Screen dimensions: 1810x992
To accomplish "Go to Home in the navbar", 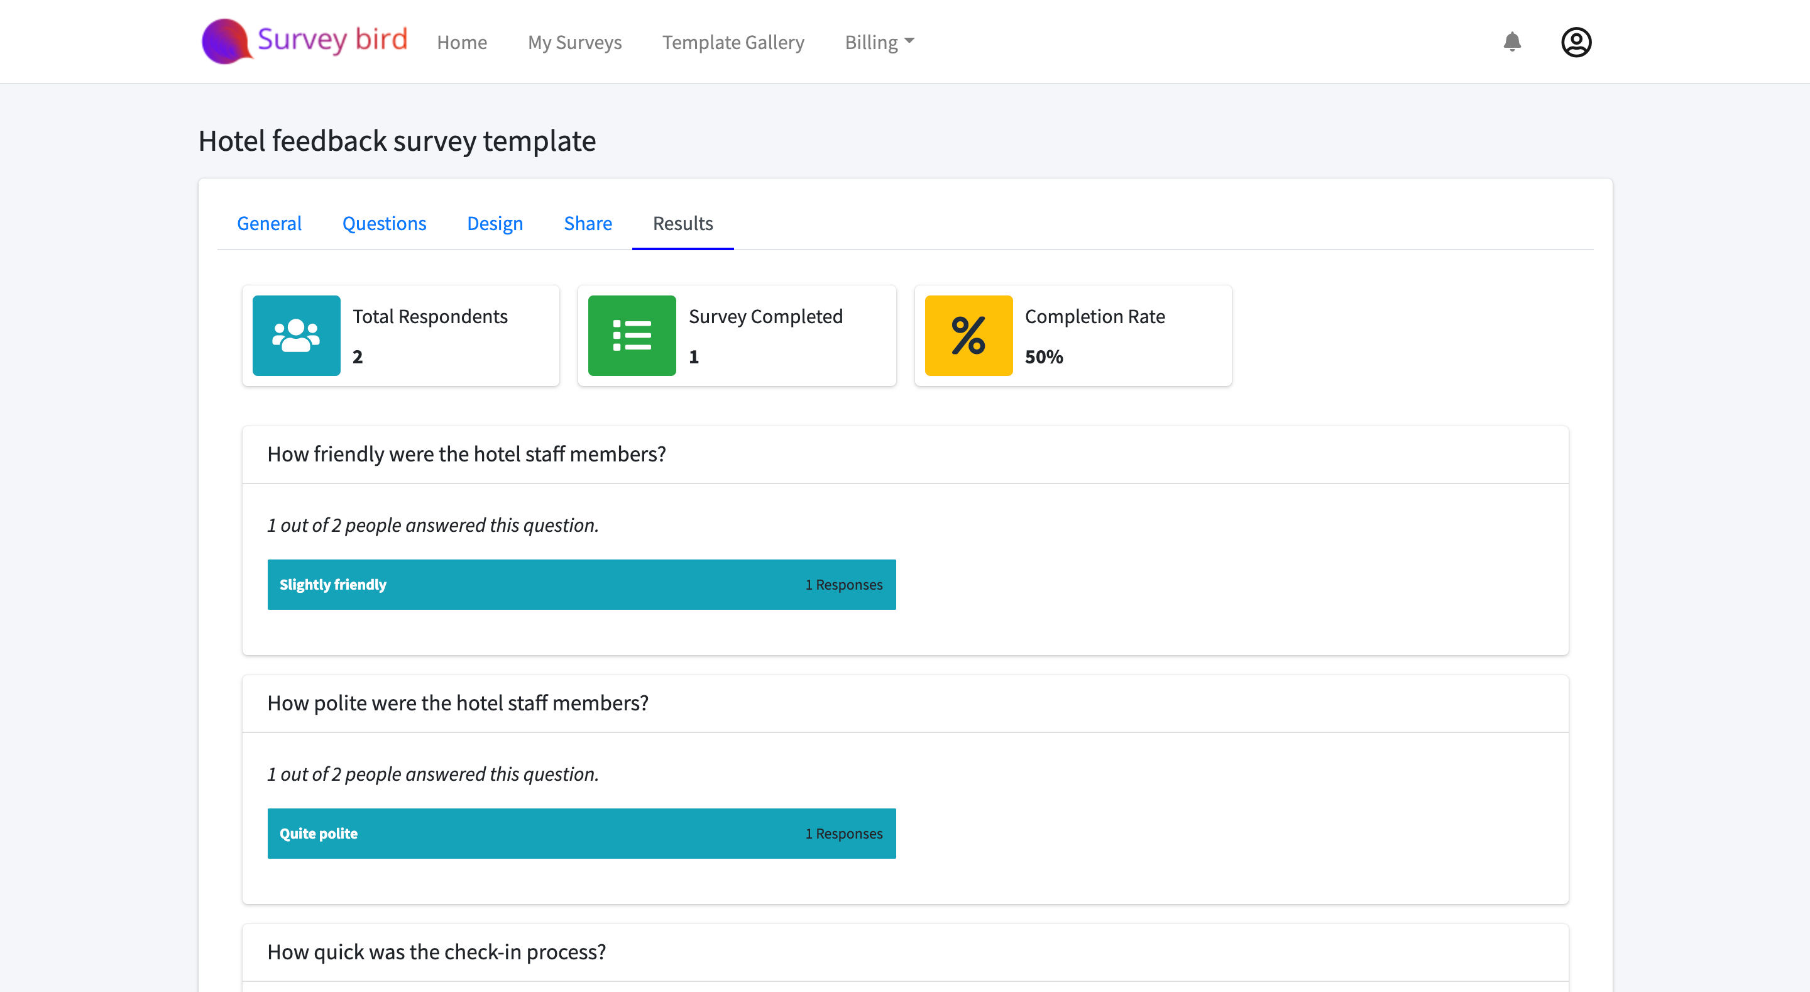I will point(462,42).
